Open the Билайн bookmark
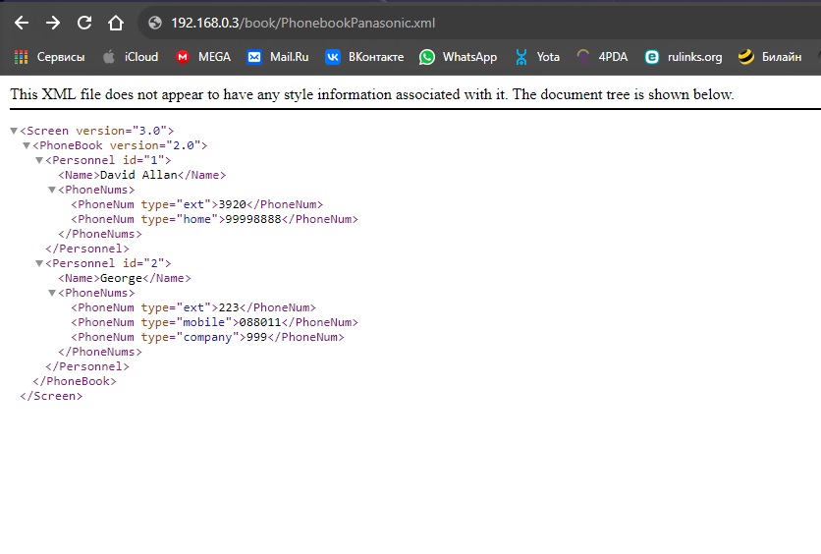This screenshot has height=554, width=821. (770, 57)
